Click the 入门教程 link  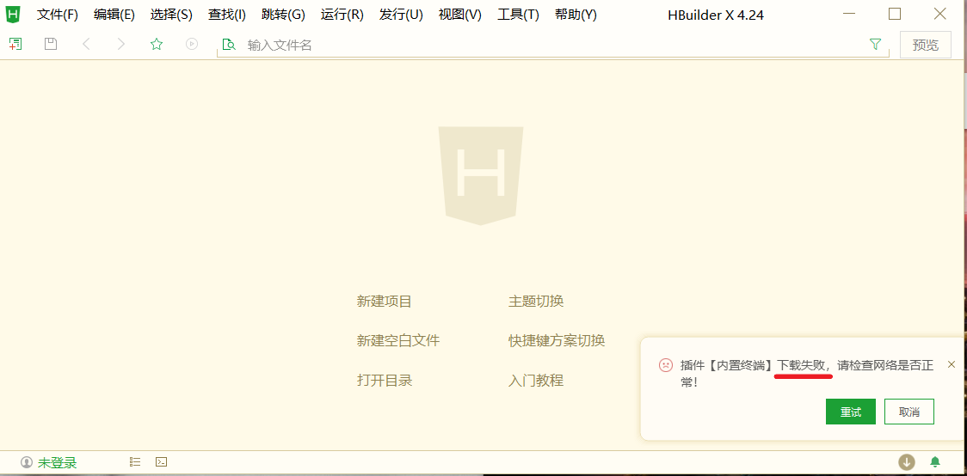pyautogui.click(x=536, y=380)
